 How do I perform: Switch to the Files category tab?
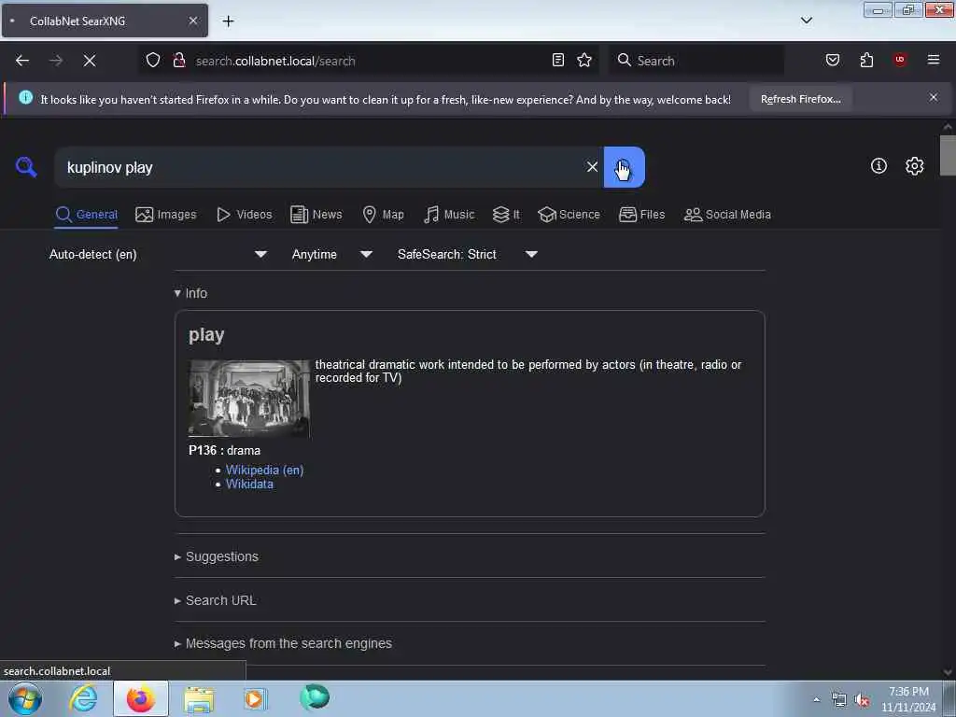pos(641,215)
